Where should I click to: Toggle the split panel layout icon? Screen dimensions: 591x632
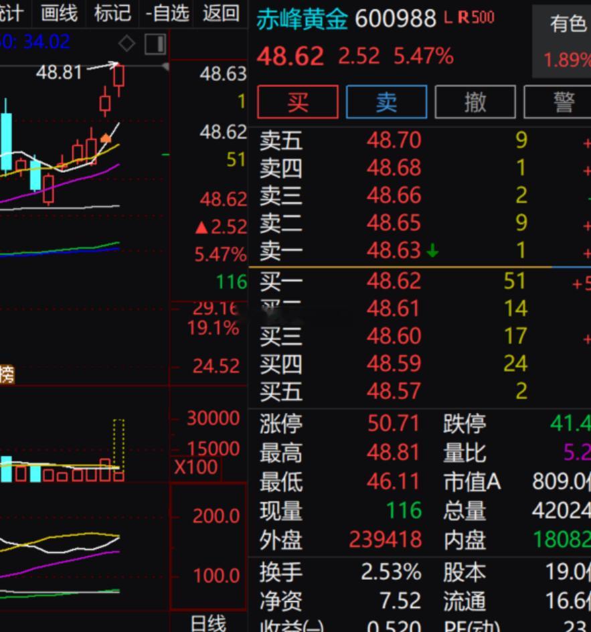155,44
